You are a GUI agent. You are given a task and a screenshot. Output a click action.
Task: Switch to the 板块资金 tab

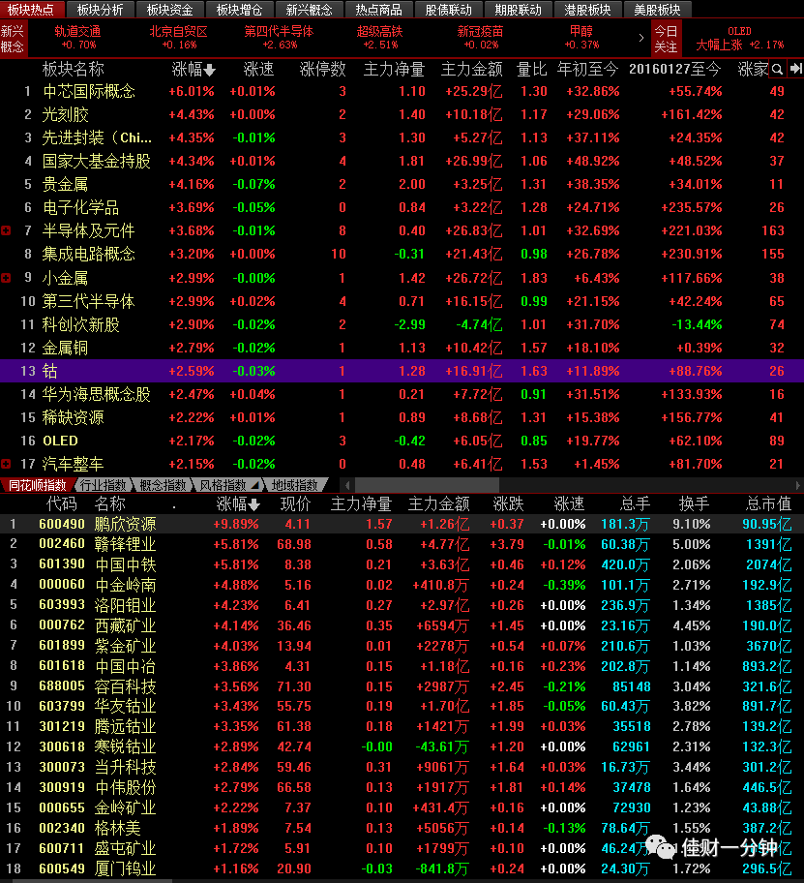click(x=170, y=10)
